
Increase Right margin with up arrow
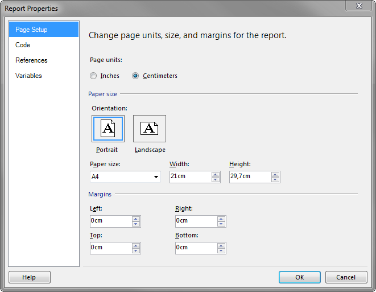pos(221,219)
